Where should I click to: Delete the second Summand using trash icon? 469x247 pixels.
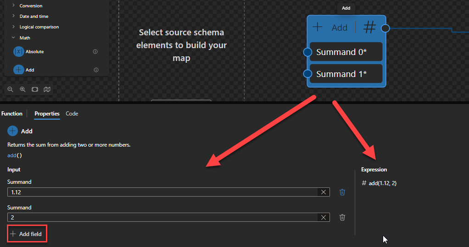click(x=342, y=218)
